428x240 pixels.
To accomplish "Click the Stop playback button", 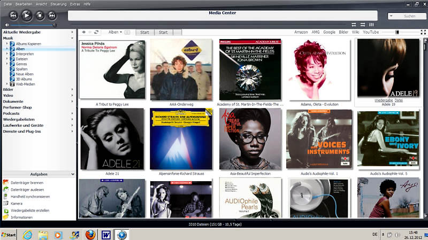I will 39,16.
